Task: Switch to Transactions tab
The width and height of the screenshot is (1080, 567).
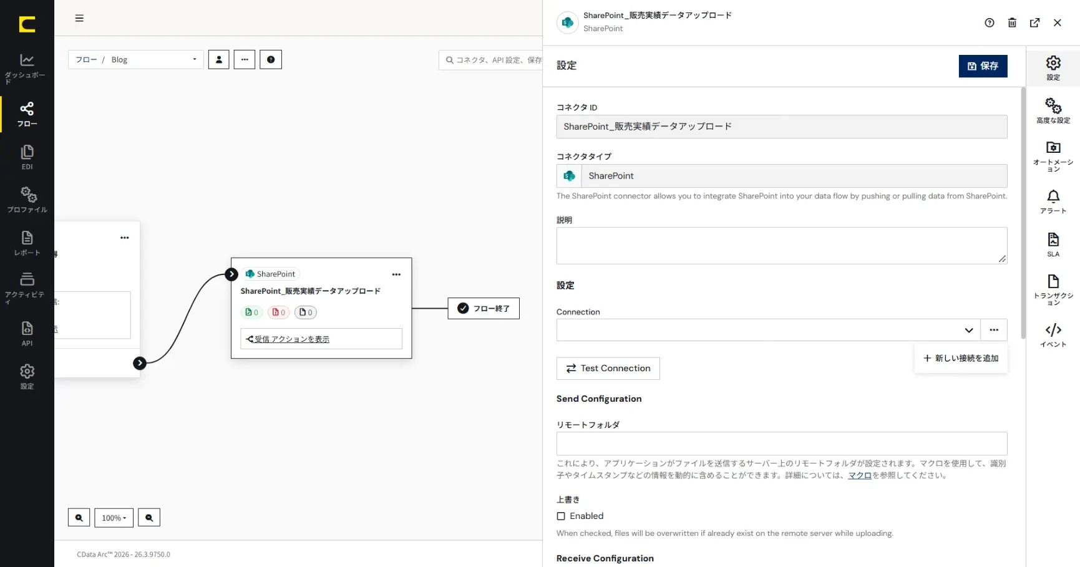Action: [x=1053, y=289]
